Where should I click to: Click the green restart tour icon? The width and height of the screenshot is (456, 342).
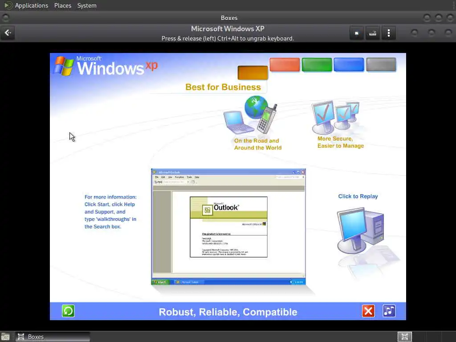(68, 311)
